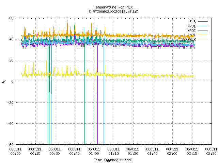Click the y-axis tick label 0

click(13, 81)
